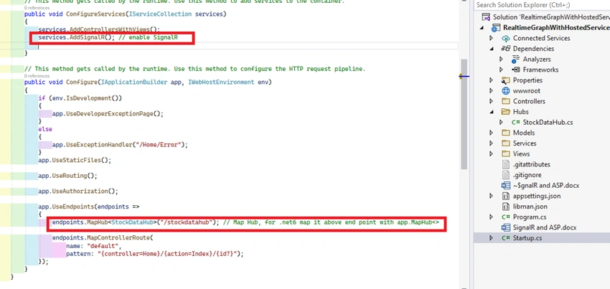Select the .gitattributes file
This screenshot has height=289, width=610.
coord(531,164)
